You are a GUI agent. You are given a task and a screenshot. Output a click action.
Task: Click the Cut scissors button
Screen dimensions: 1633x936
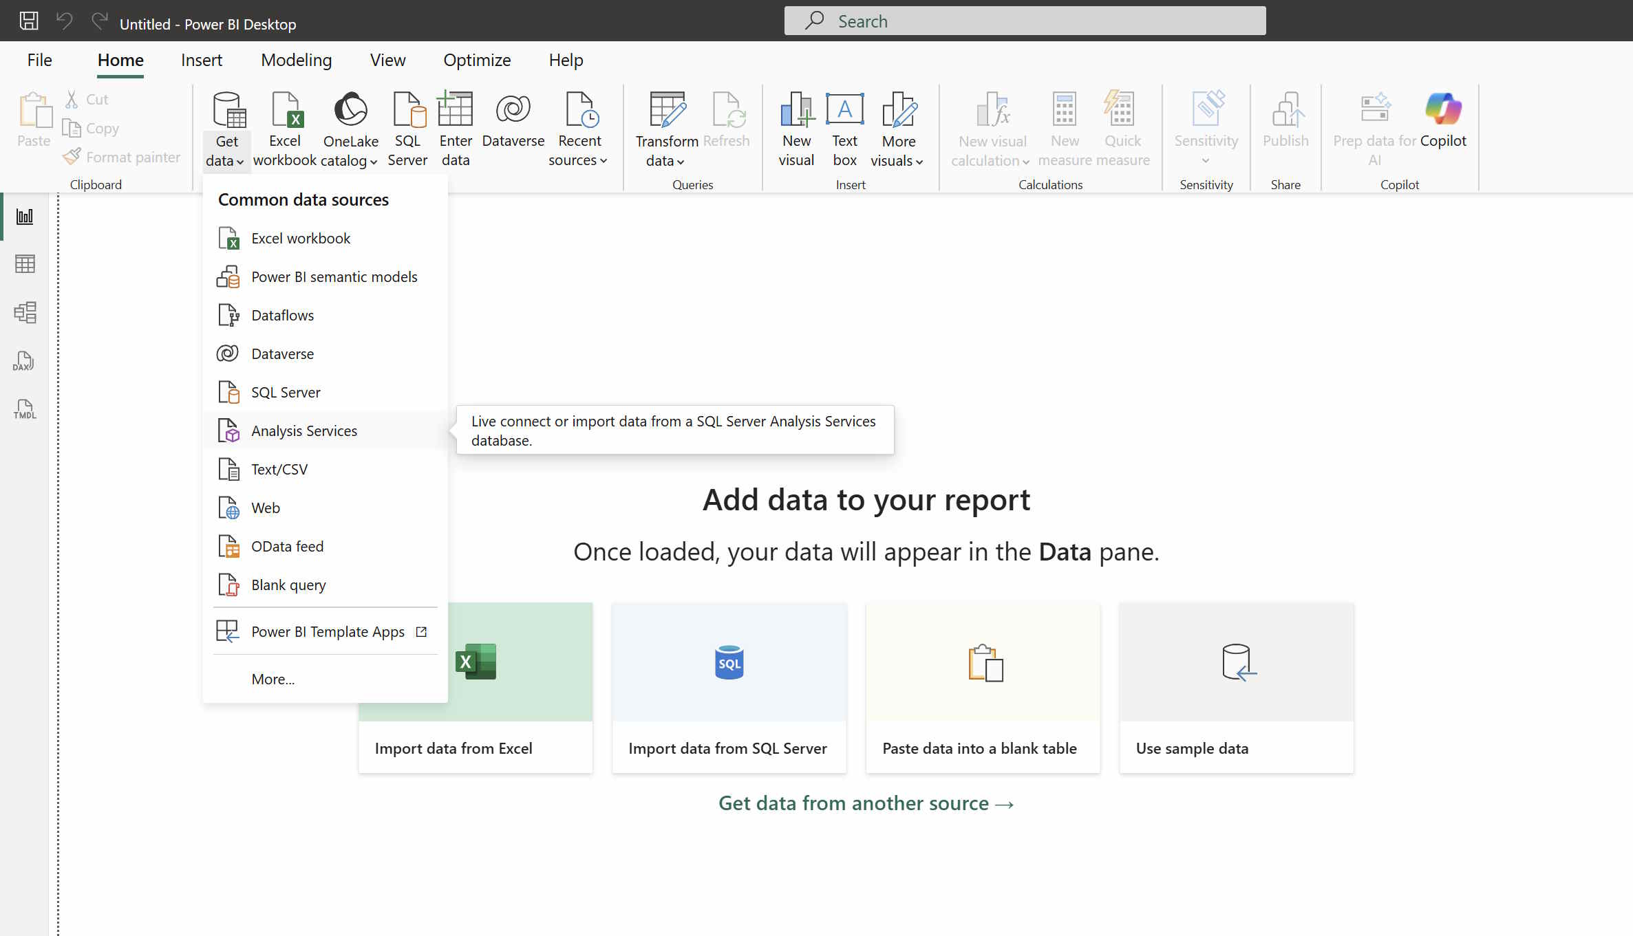coord(87,100)
